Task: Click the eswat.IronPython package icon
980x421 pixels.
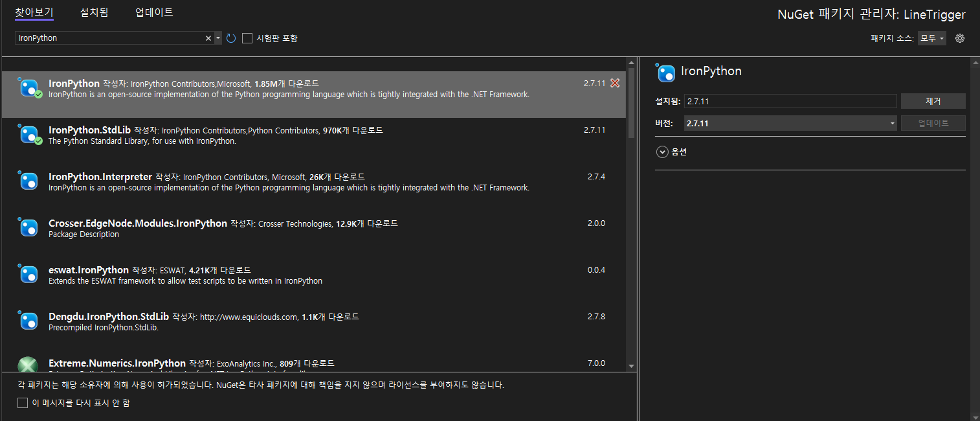Action: point(29,275)
